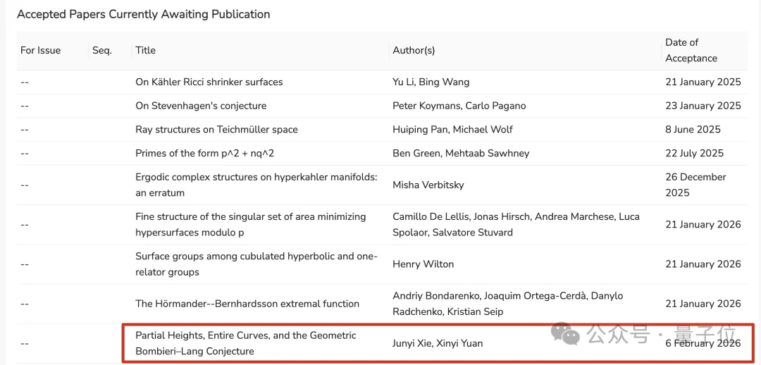Click authors 'Ben Green, Mehtaab Sawhney'
The width and height of the screenshot is (761, 365).
[461, 153]
